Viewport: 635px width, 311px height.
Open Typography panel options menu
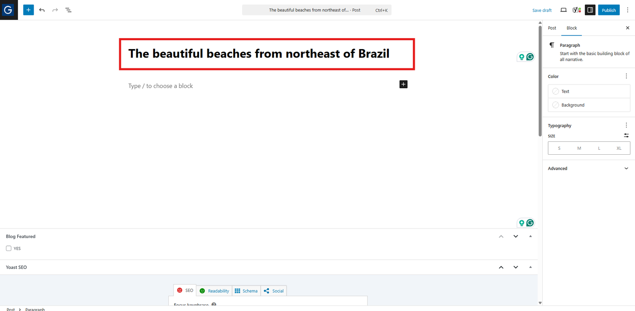pos(626,125)
